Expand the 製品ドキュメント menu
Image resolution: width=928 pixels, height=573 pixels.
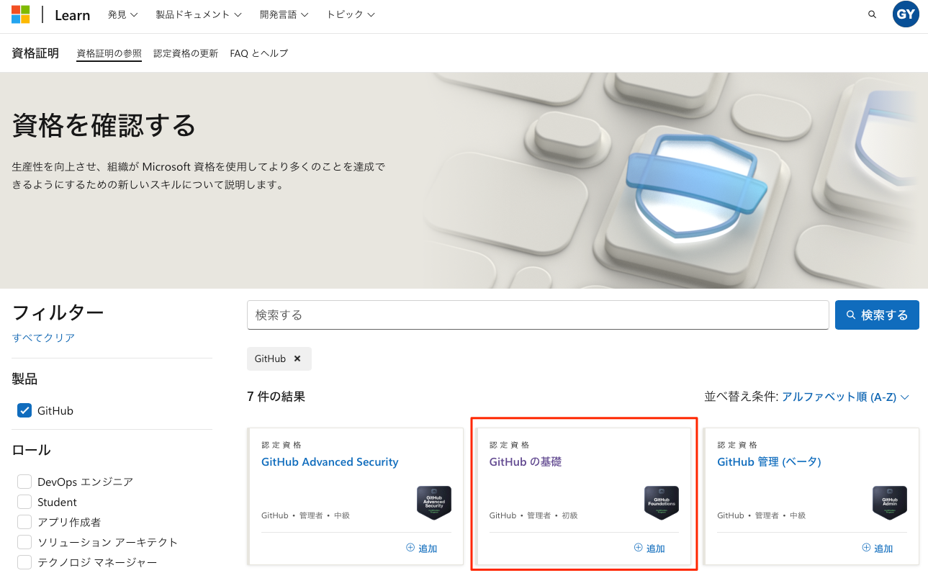click(199, 14)
